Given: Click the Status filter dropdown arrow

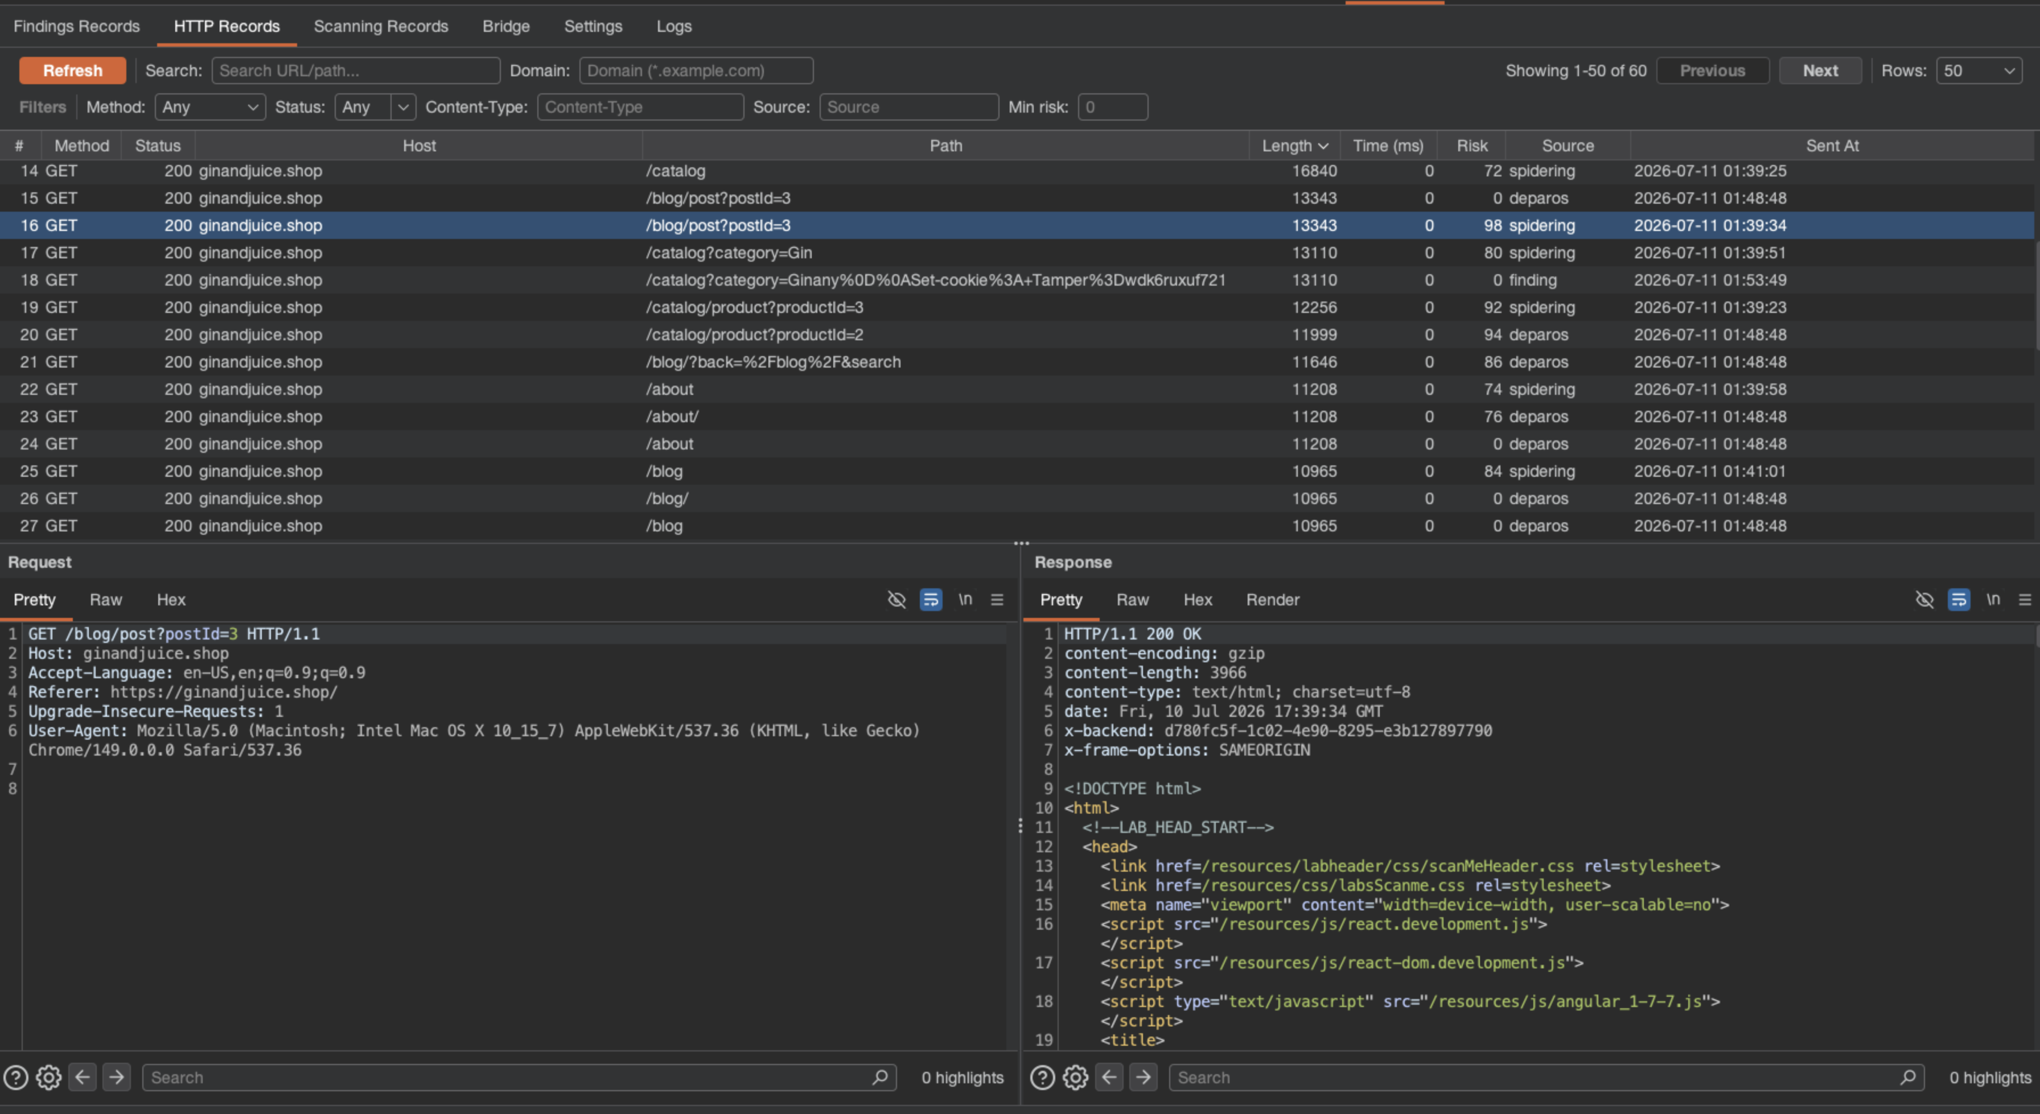Looking at the screenshot, I should point(403,107).
